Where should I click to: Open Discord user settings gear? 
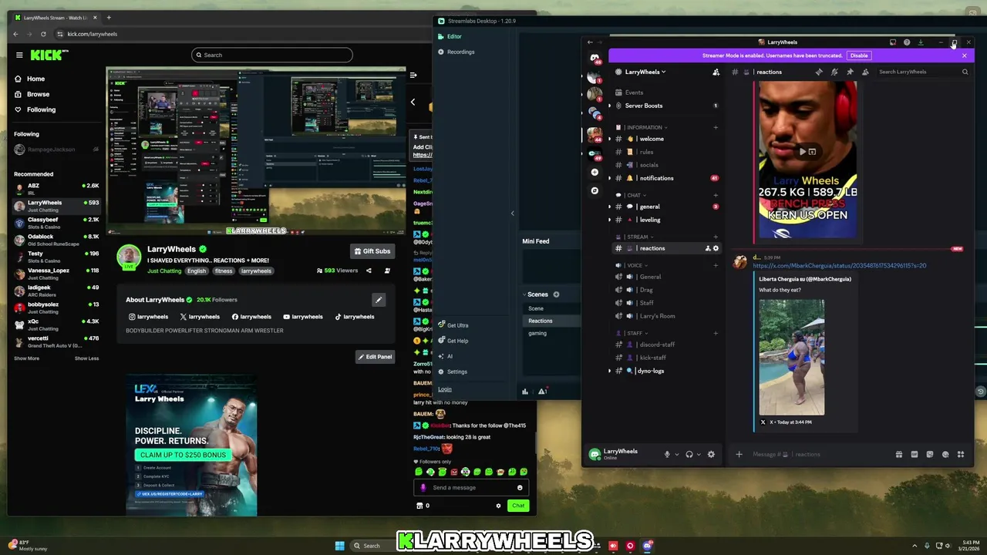coord(711,454)
